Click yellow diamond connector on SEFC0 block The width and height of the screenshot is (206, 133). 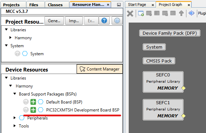[x=183, y=88]
